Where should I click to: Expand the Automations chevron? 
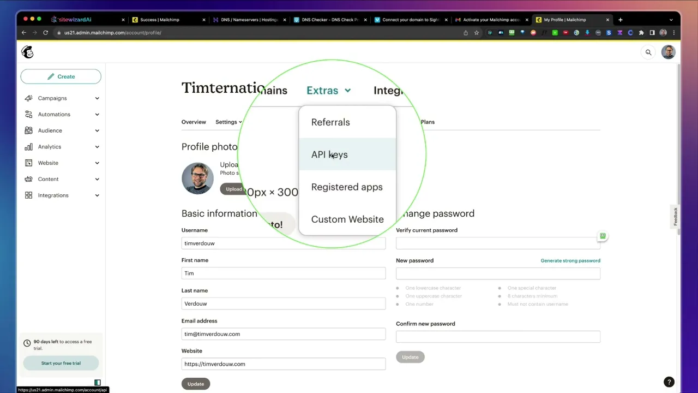tap(97, 115)
